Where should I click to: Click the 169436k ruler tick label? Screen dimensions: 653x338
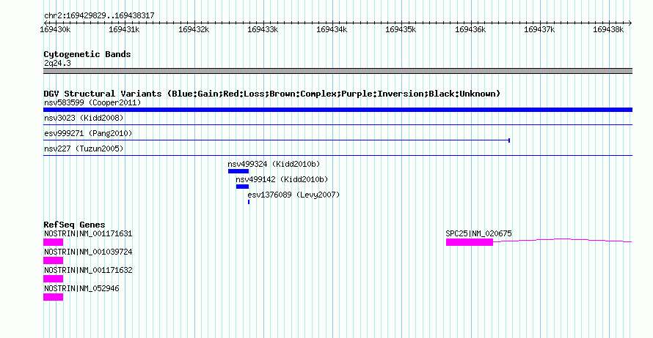[x=470, y=29]
